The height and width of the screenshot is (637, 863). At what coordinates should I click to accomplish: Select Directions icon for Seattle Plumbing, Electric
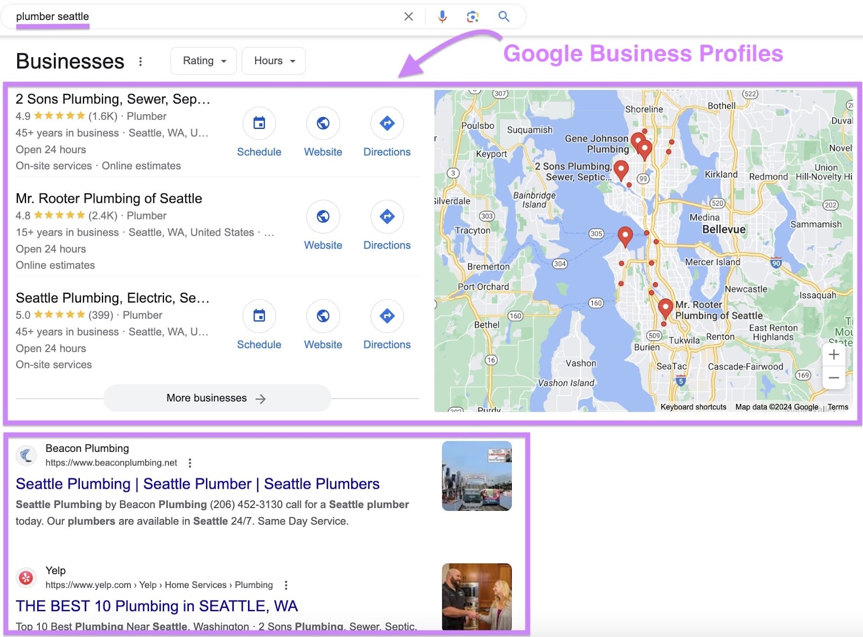point(387,316)
